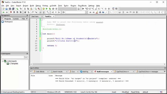Click the language flag in status bar
Screen dimensions: 167x94
tap(161, 92)
